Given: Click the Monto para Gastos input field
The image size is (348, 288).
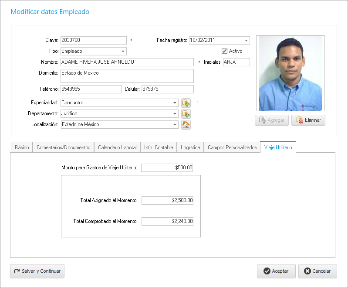Looking at the screenshot, I should (x=167, y=168).
